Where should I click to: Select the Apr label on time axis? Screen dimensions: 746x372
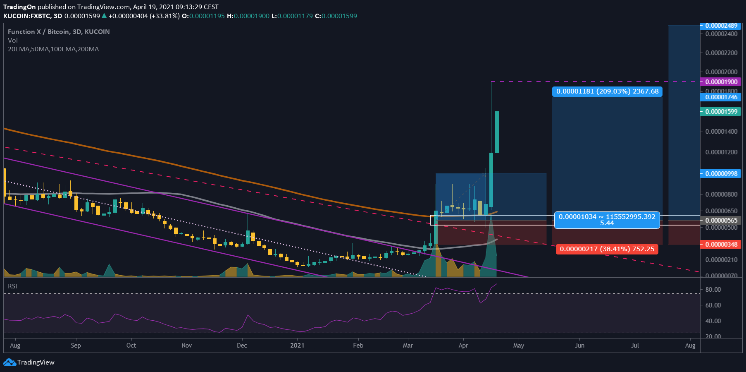coord(463,346)
